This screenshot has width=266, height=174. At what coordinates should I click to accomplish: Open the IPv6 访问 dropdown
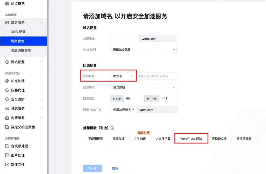pyautogui.click(x=143, y=49)
